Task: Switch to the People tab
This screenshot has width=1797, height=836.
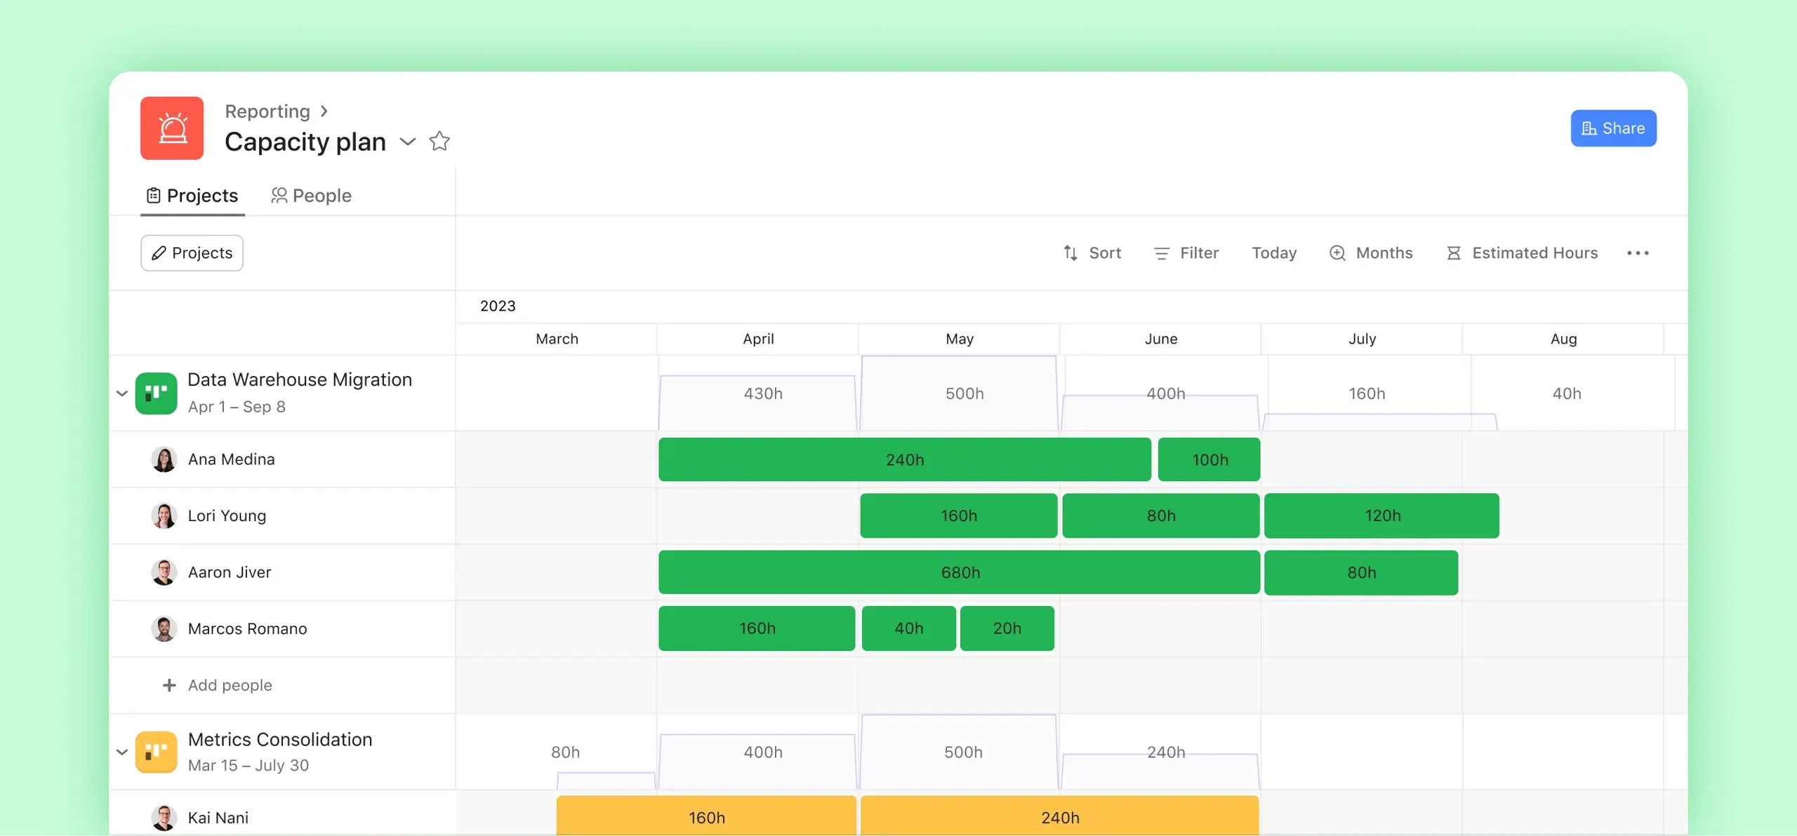Action: [310, 195]
